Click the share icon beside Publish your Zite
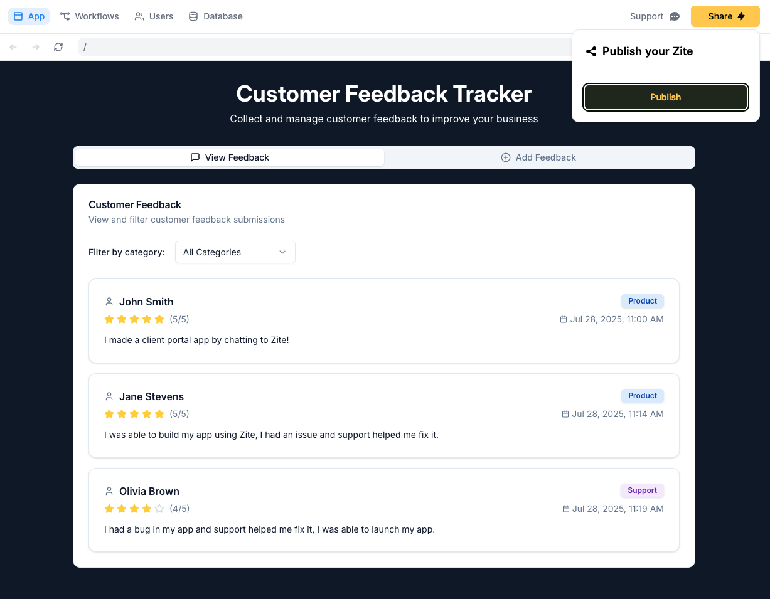The width and height of the screenshot is (770, 599). pos(591,51)
